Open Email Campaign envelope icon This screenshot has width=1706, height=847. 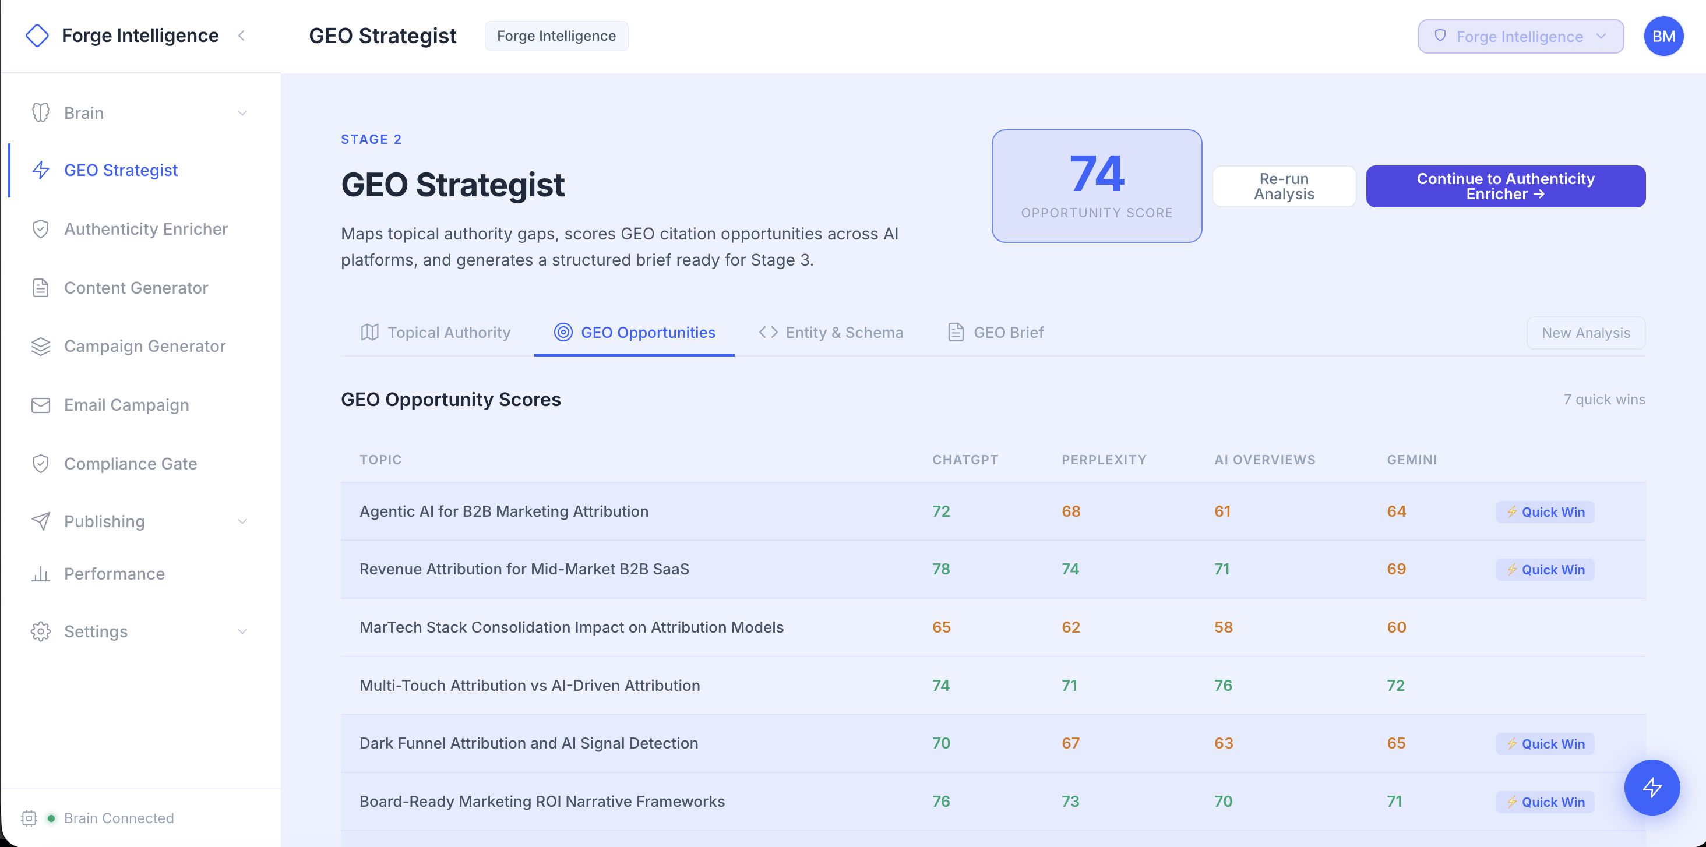tap(40, 405)
